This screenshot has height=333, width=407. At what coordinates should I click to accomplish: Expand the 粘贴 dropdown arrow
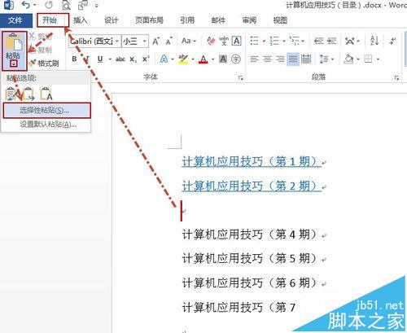(14, 64)
